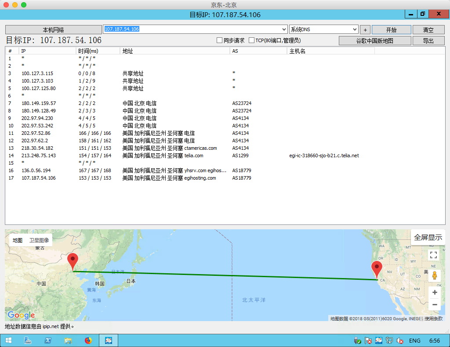Open PowerShell from the taskbar
Screen dimensions: 450x347
click(x=47, y=340)
